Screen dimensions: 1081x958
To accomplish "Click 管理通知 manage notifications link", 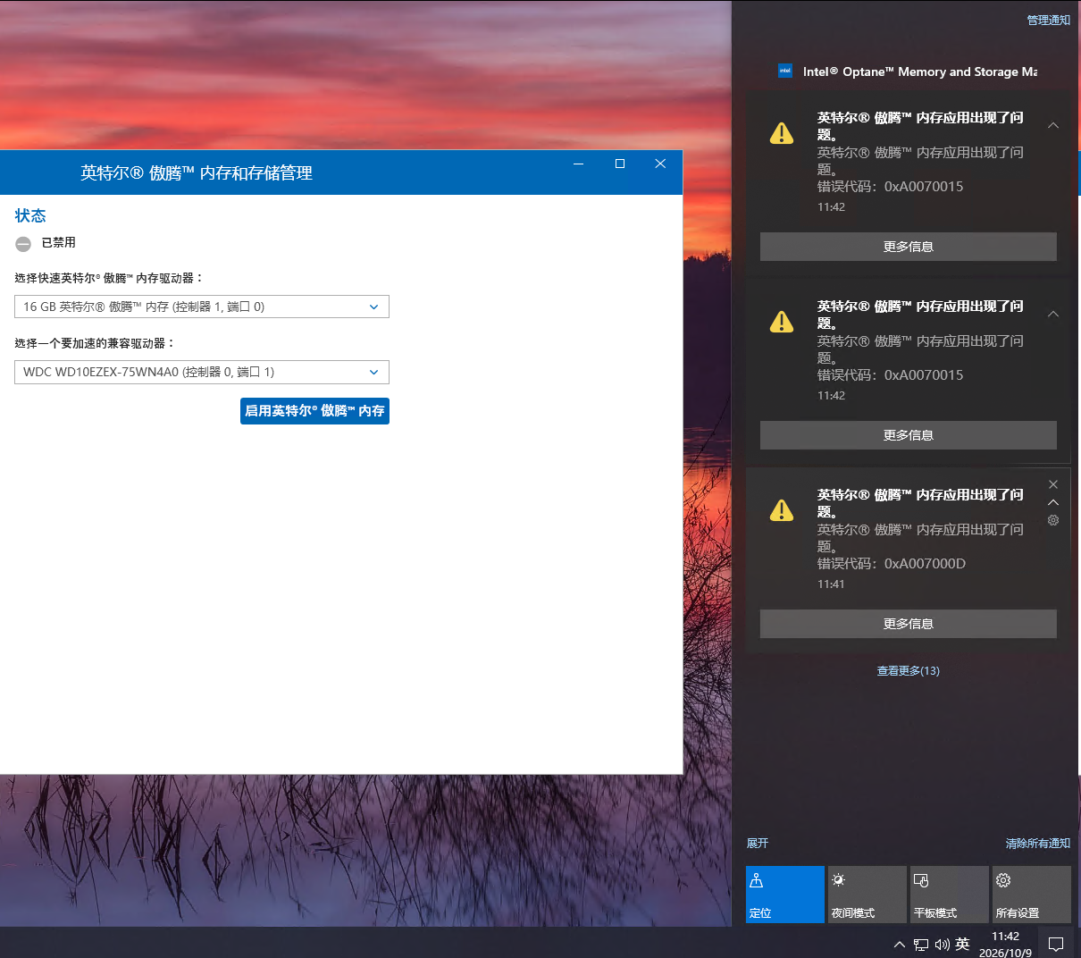I will pos(1048,20).
